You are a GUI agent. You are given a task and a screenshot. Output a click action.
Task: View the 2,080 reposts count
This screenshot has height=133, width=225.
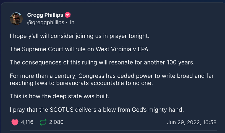56,122
